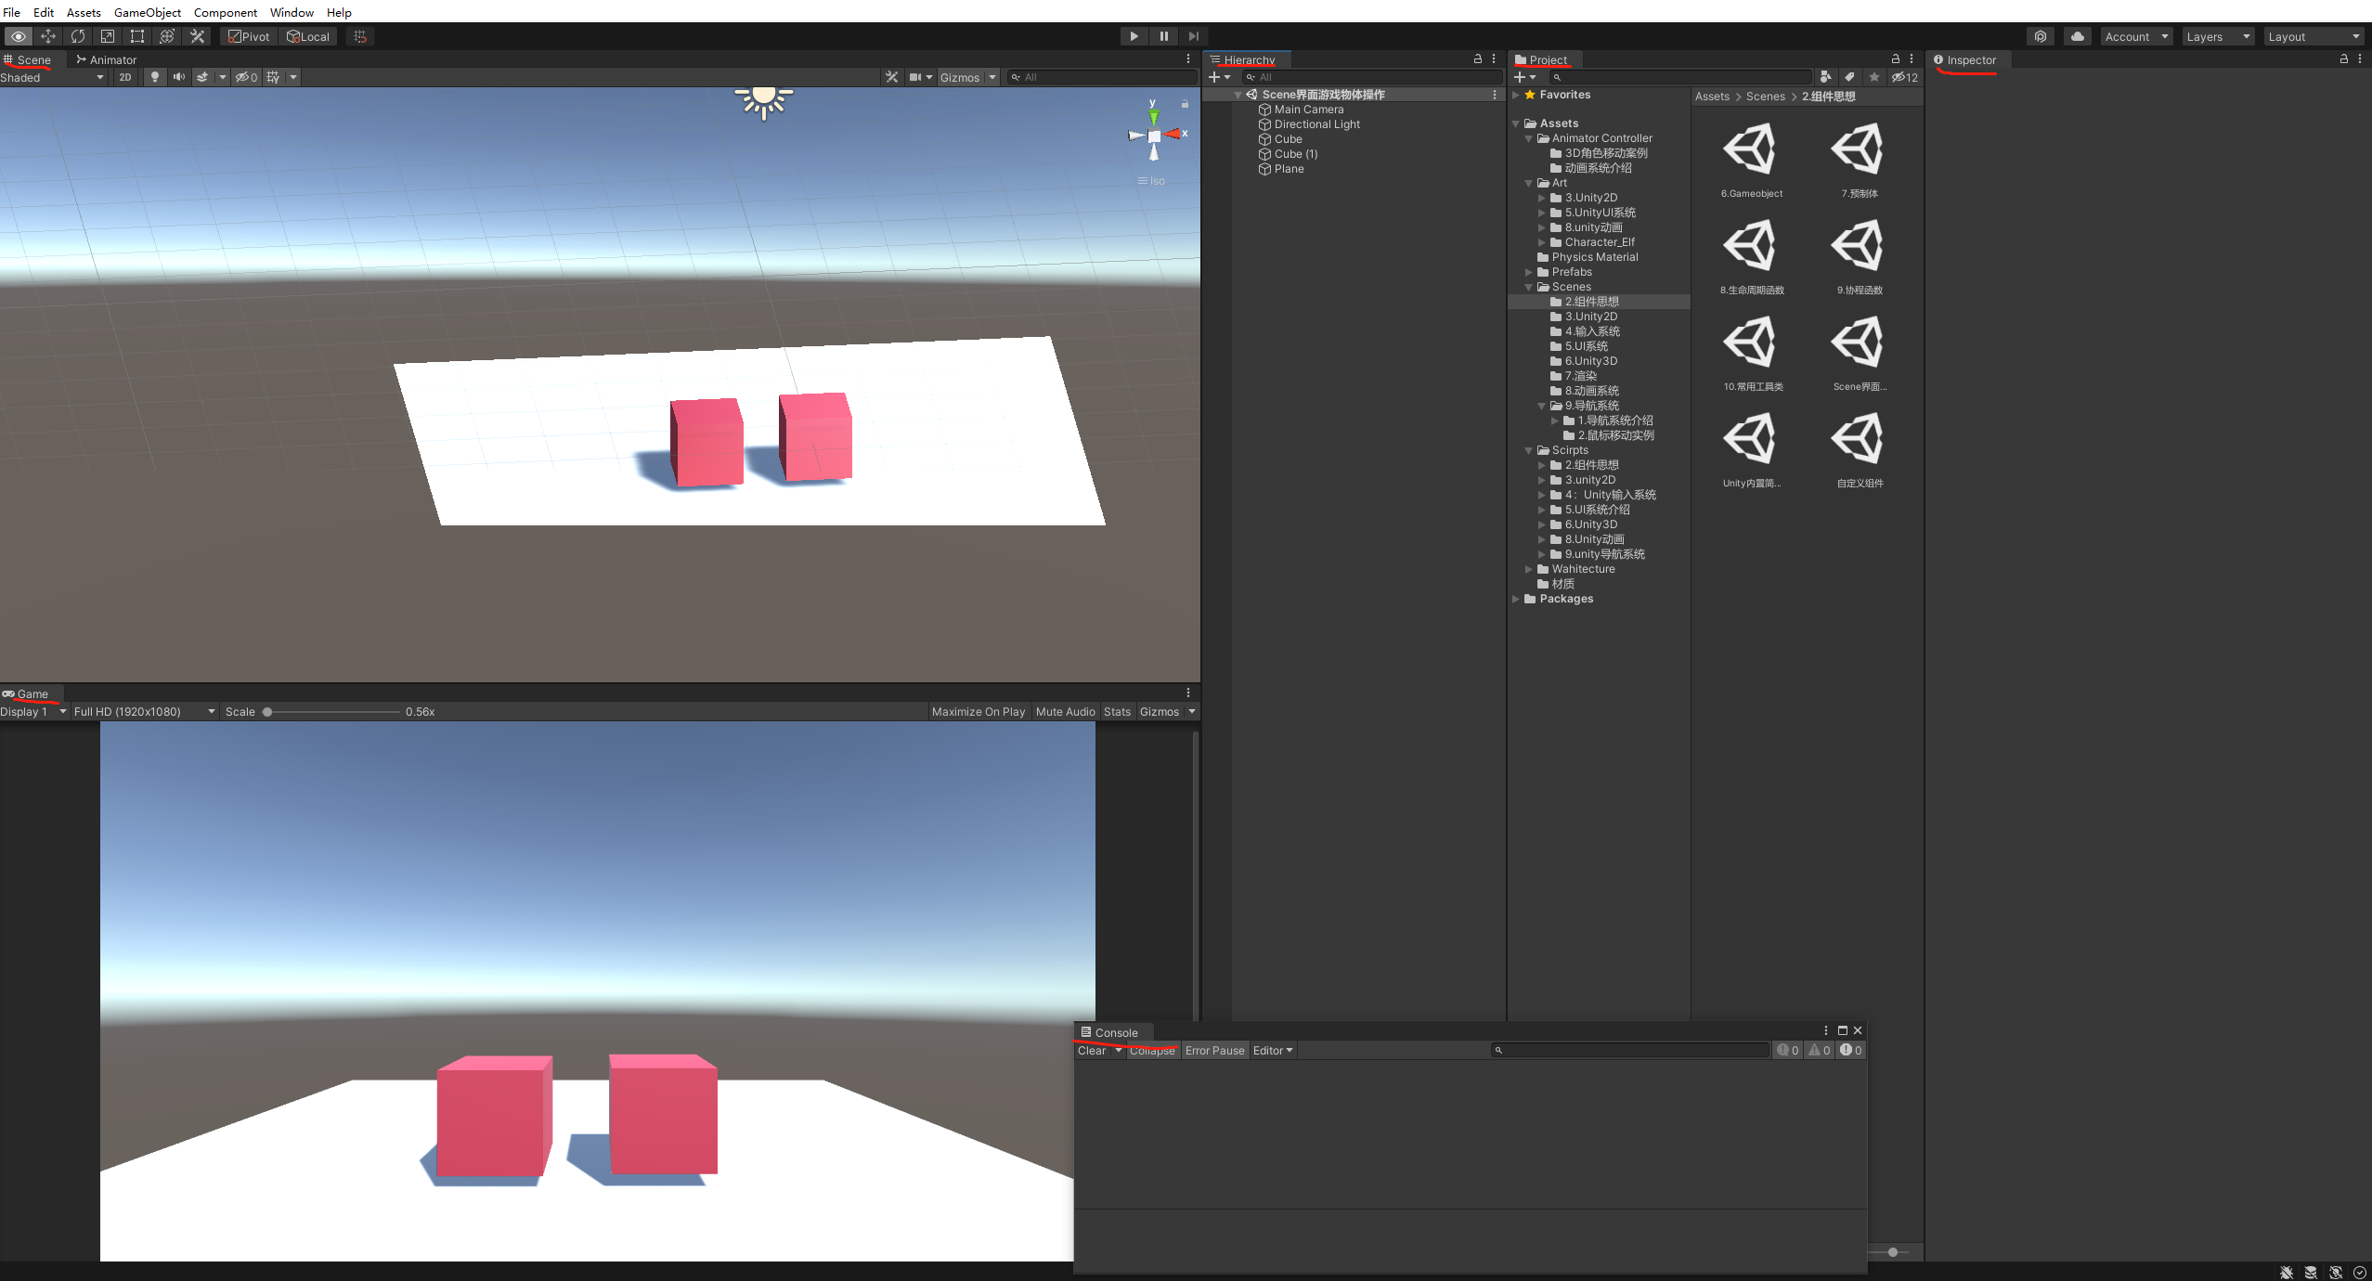Image resolution: width=2372 pixels, height=1281 pixels.
Task: Open the GameObject menu
Action: click(147, 12)
